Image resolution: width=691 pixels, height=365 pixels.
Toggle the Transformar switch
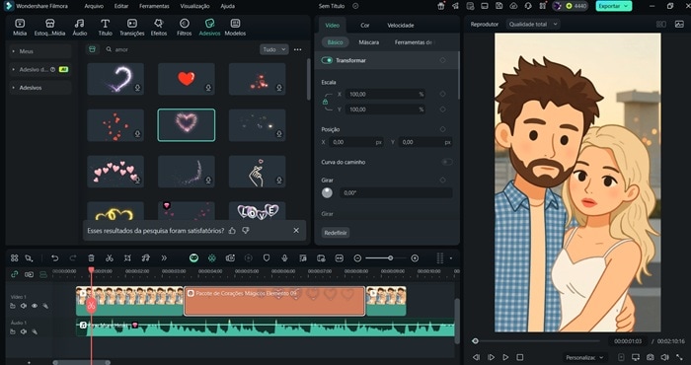(327, 60)
